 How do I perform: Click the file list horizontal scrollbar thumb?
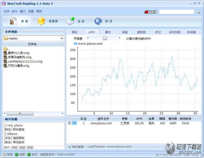[x=20, y=113]
